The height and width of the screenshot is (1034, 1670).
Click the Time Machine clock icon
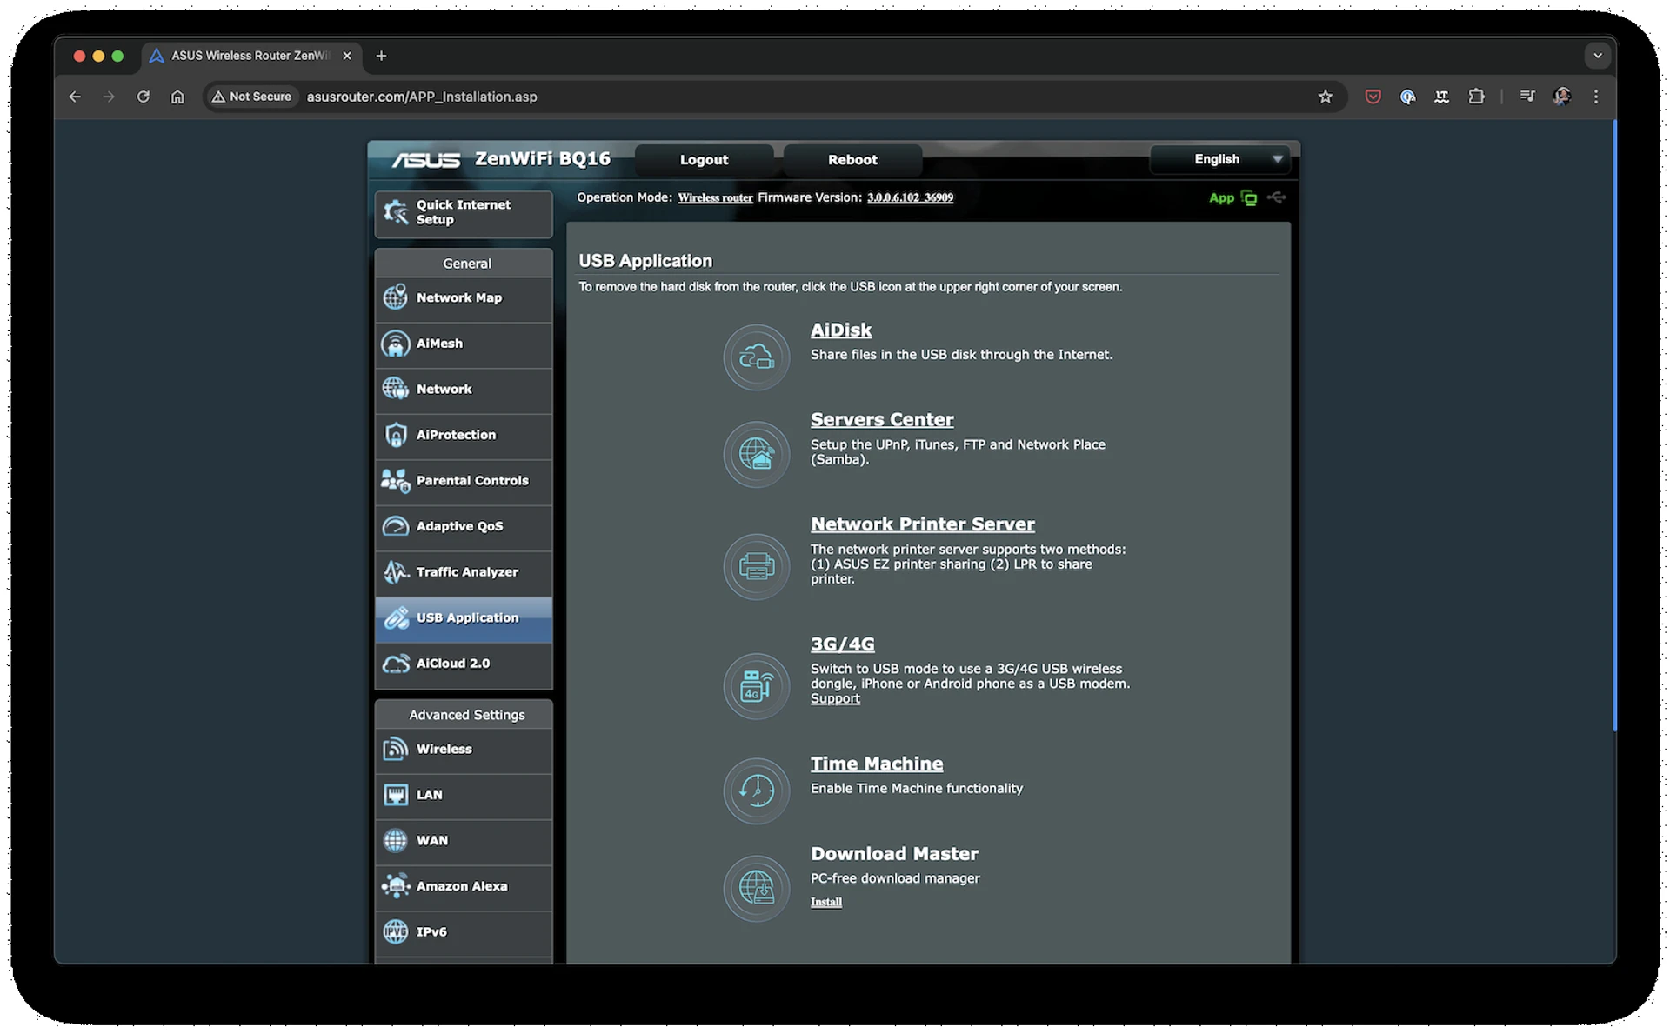click(x=756, y=791)
